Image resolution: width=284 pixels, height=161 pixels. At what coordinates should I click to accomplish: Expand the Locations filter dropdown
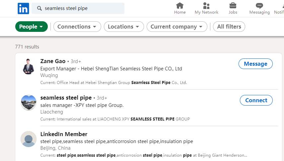click(124, 27)
